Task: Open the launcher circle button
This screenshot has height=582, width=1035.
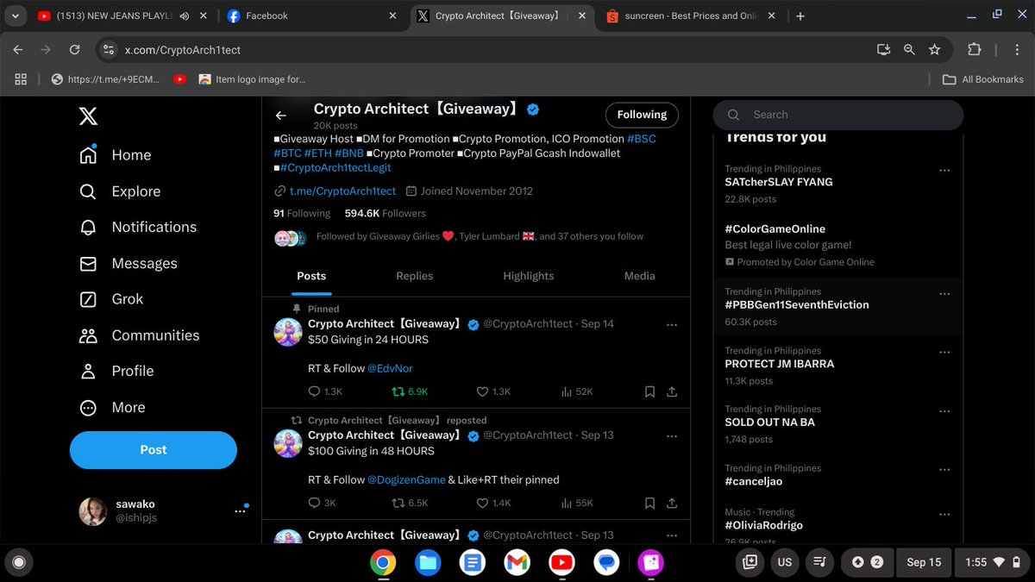Action: pos(19,562)
